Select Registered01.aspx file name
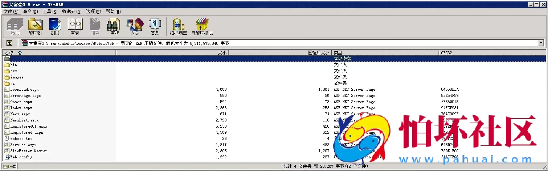The image size is (548, 171). [x=29, y=127]
